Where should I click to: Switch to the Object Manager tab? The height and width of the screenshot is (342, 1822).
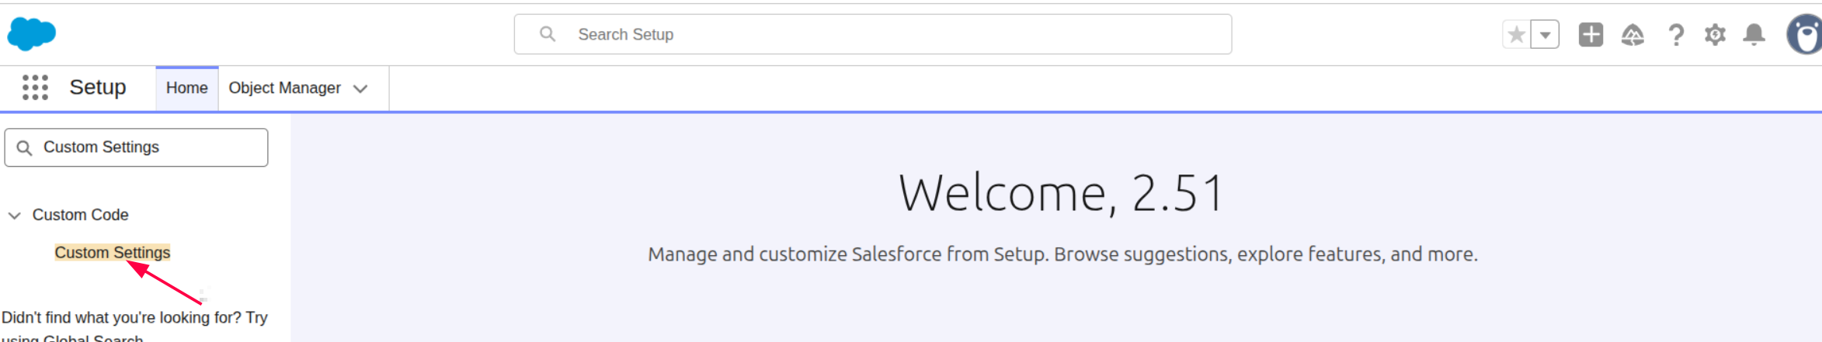(284, 88)
